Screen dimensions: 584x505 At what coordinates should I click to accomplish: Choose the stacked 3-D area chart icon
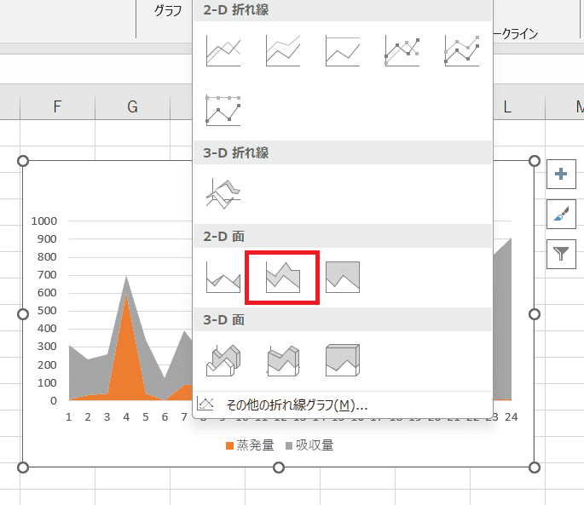(283, 360)
